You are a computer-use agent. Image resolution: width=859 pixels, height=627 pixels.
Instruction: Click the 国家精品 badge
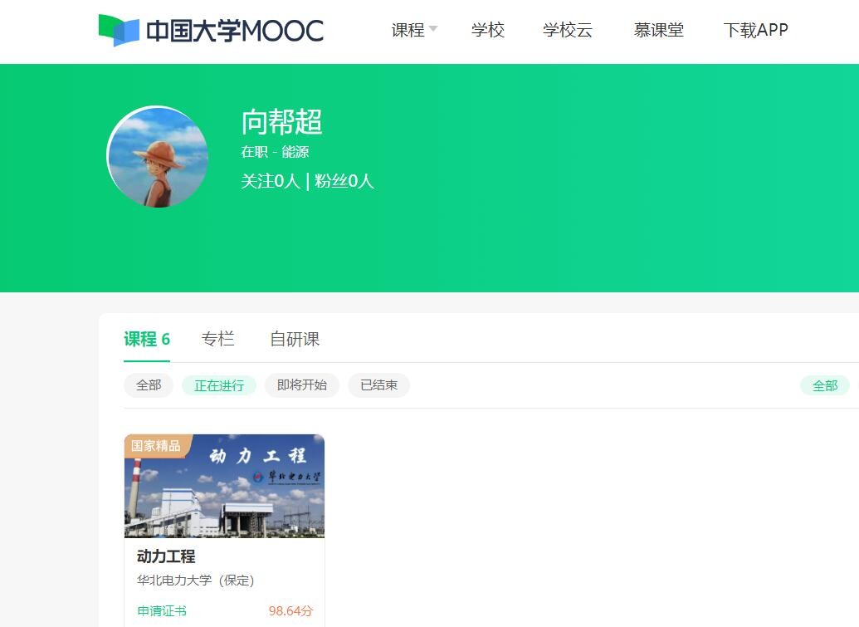pyautogui.click(x=155, y=446)
